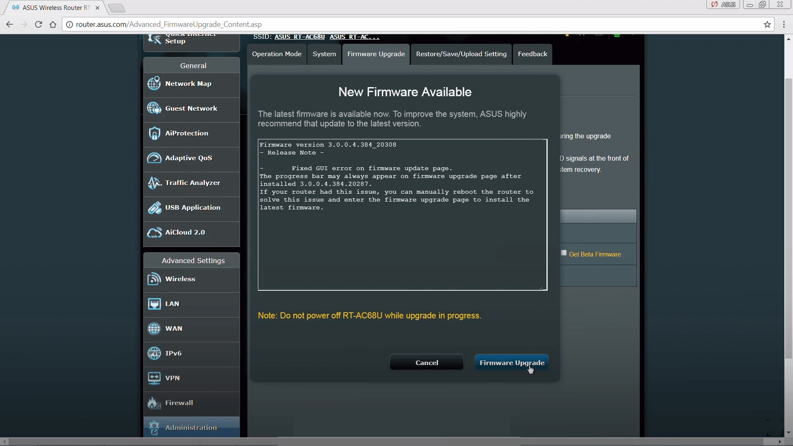Click the browser home icon
793x446 pixels.
pyautogui.click(x=53, y=24)
